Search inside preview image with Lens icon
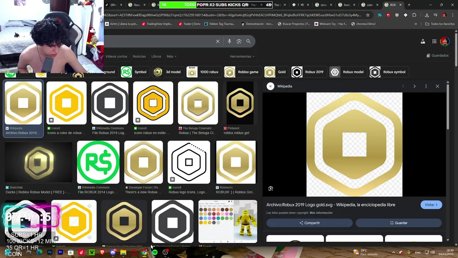The image size is (458, 258). coord(271,188)
